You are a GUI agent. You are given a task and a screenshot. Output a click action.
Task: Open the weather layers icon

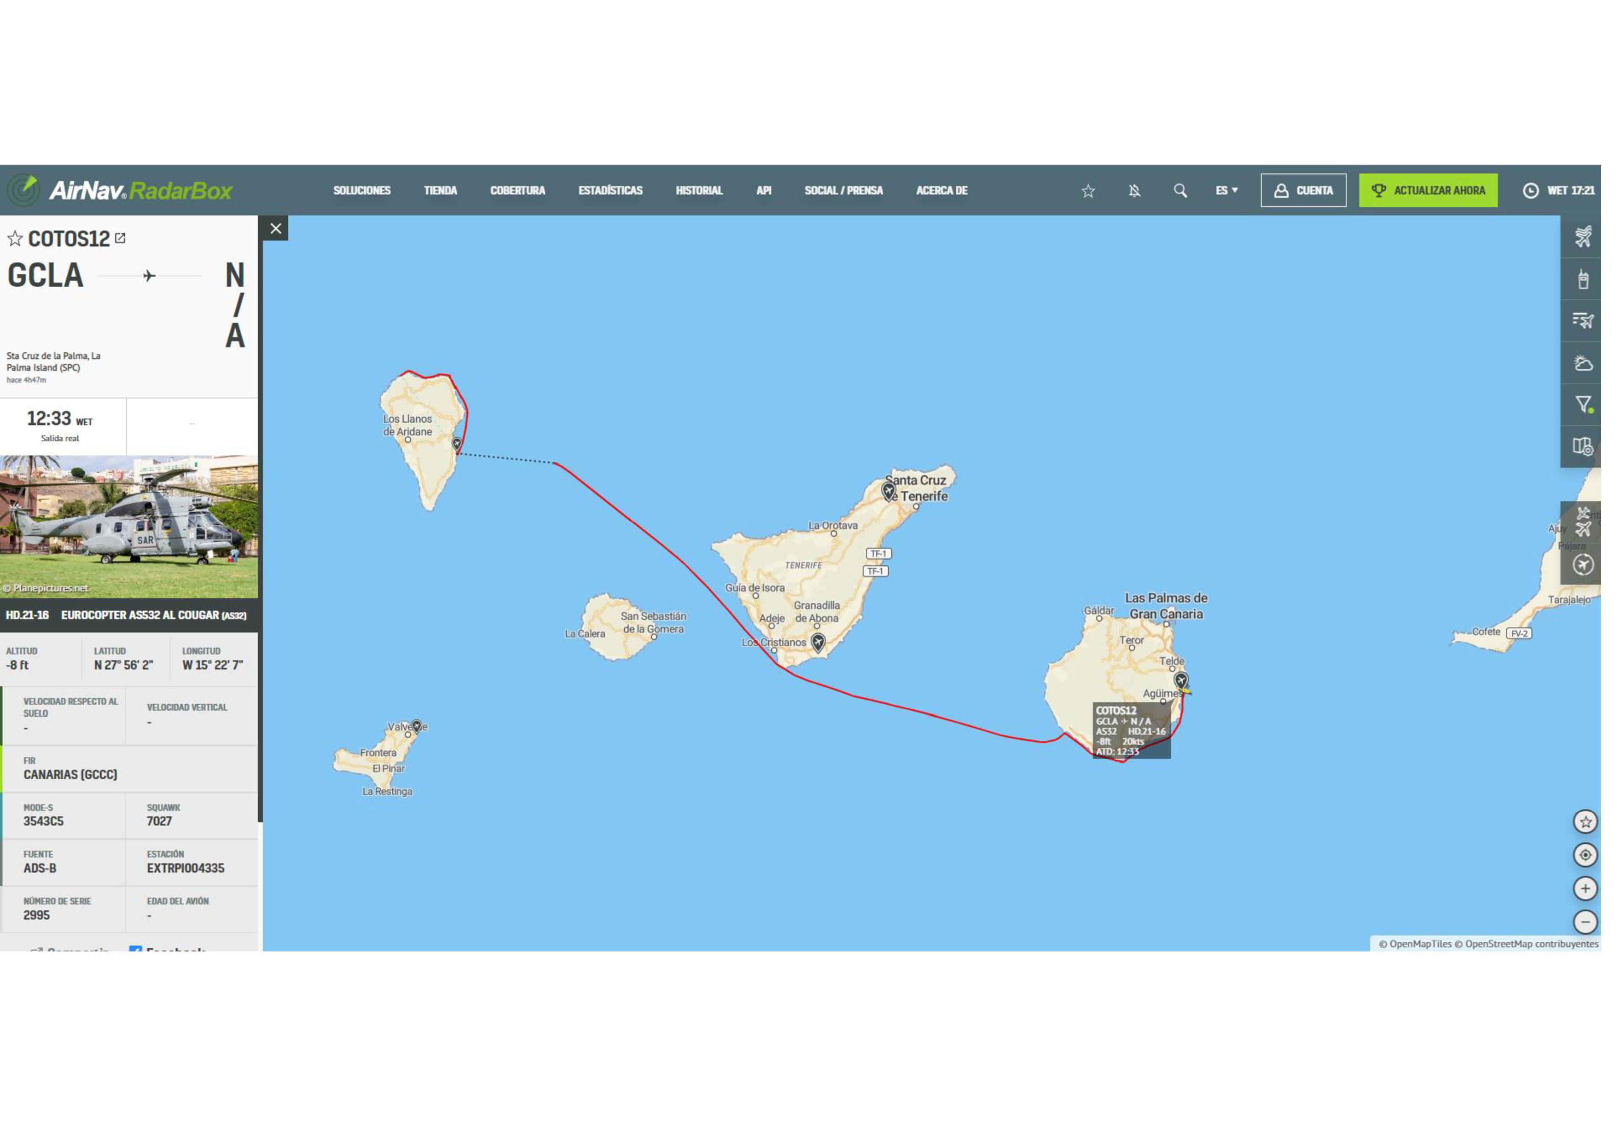pos(1583,363)
